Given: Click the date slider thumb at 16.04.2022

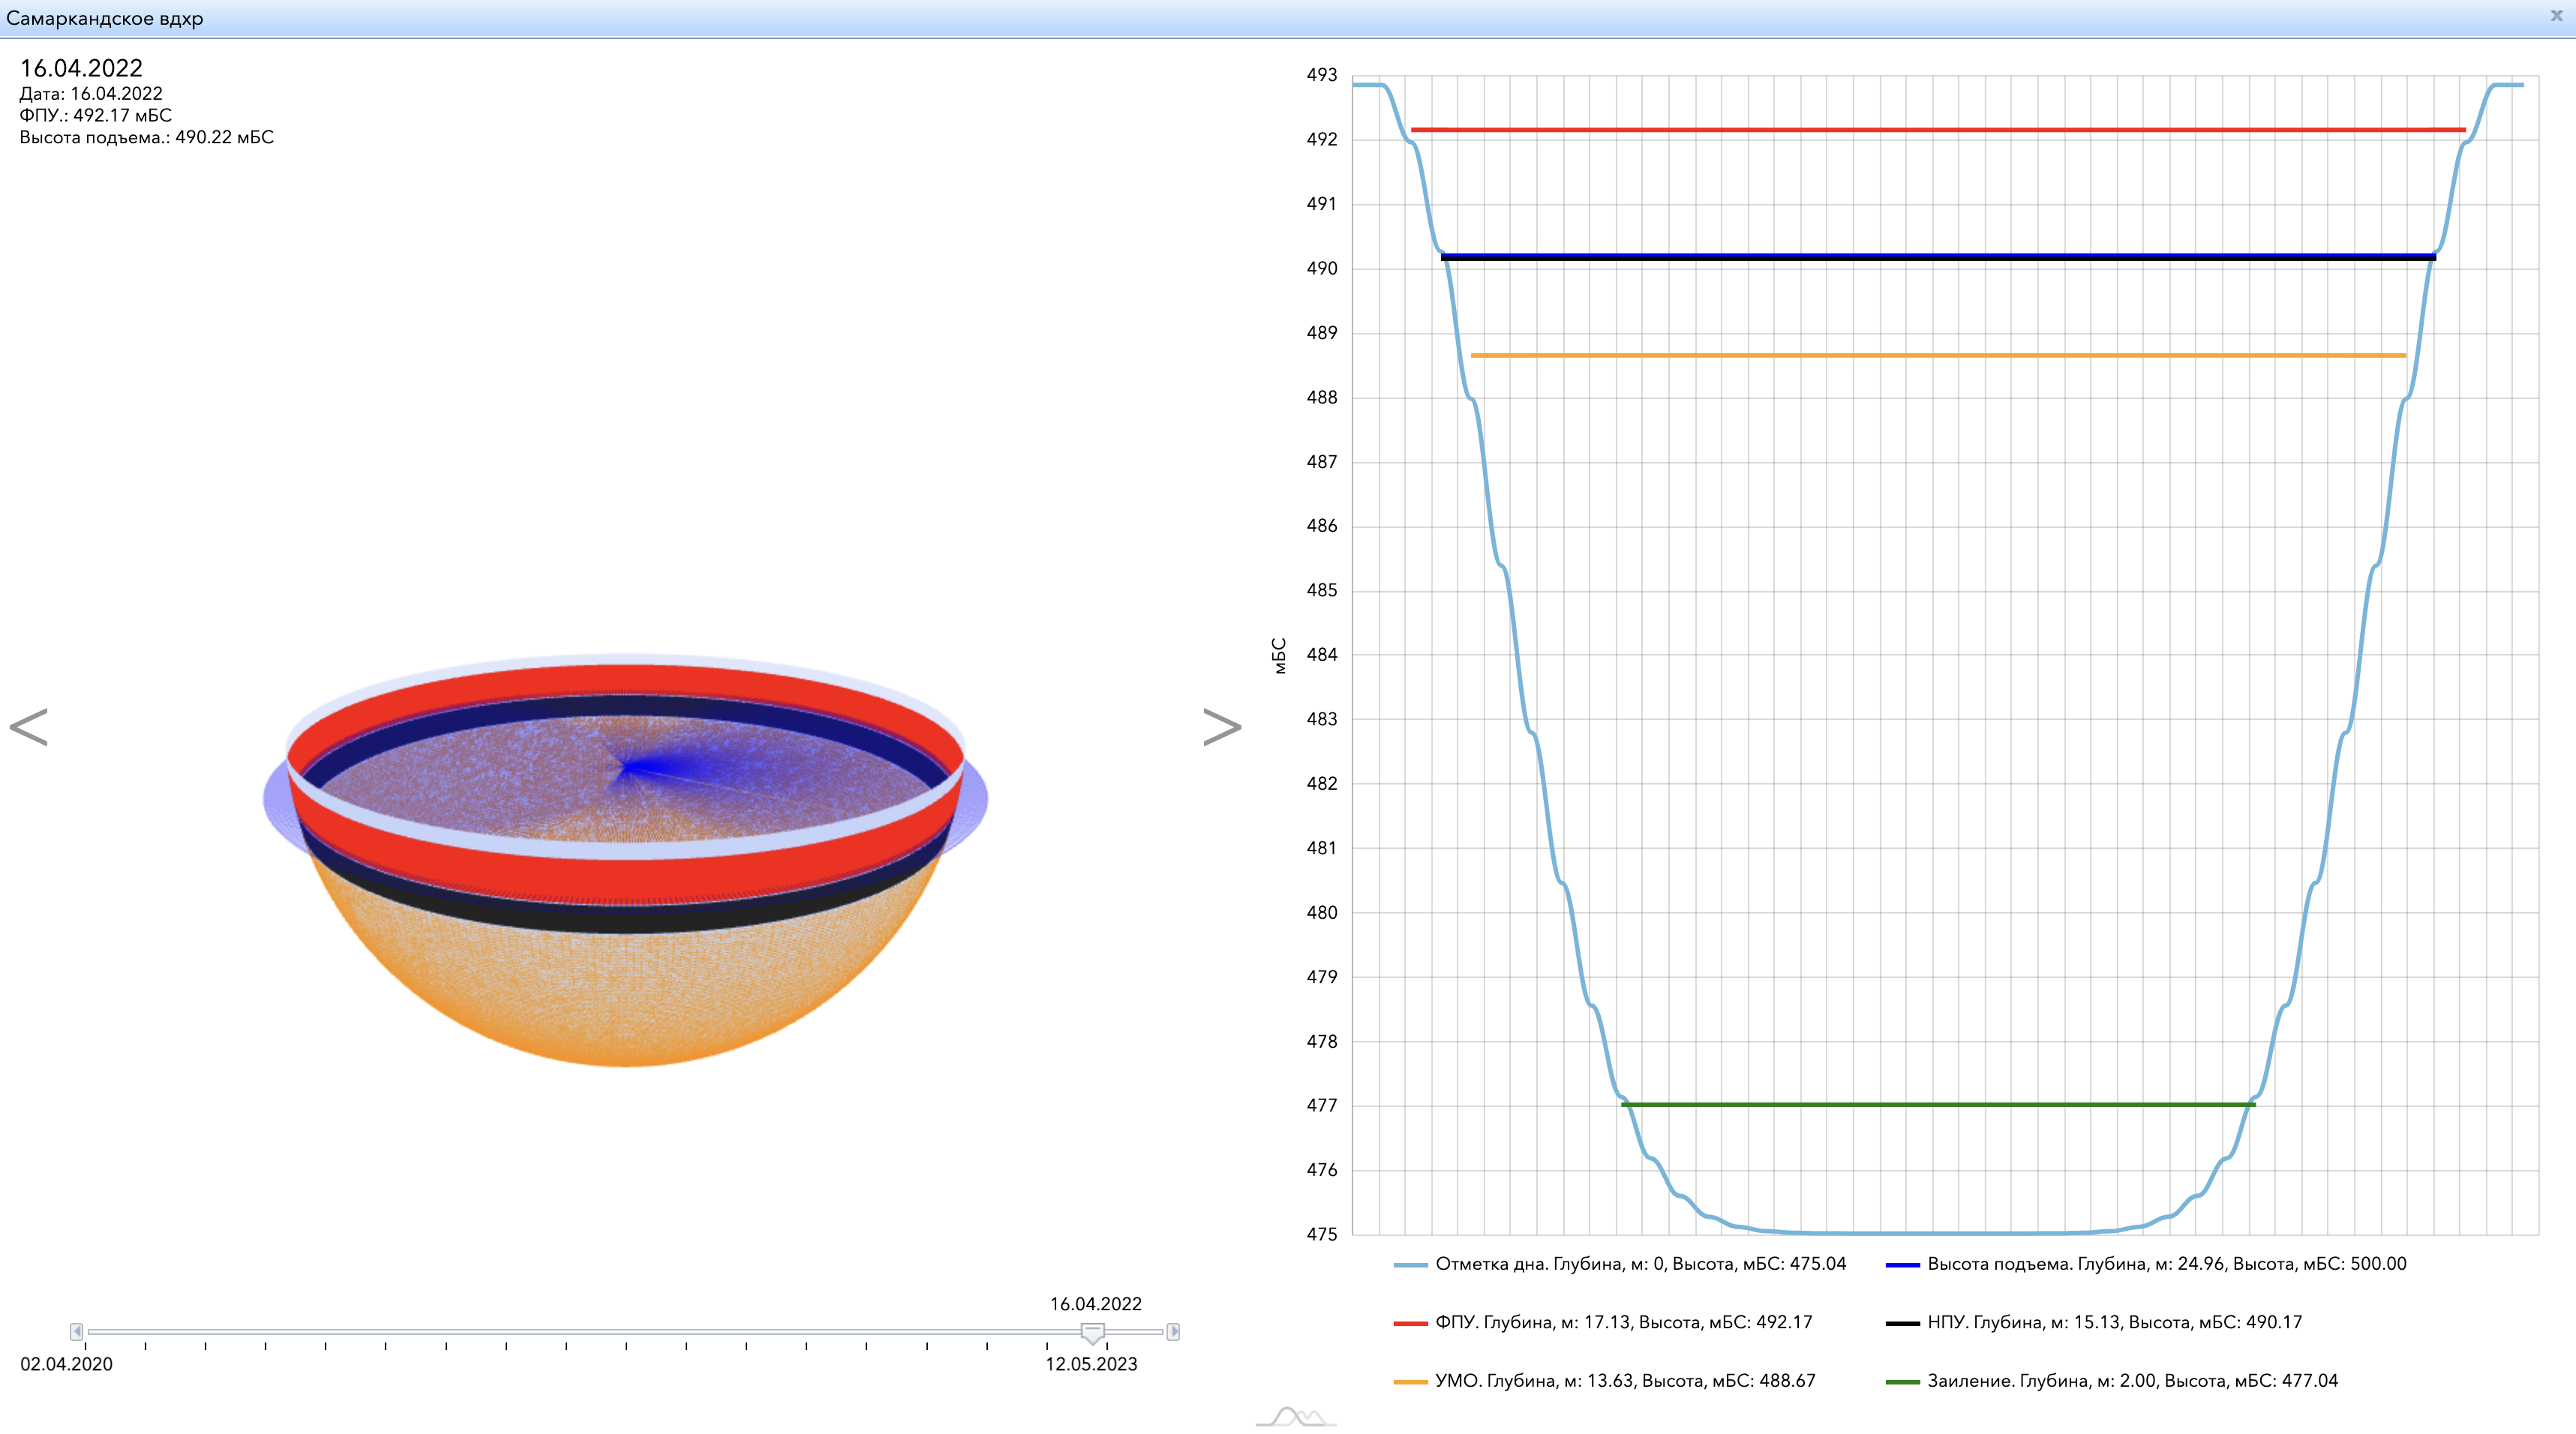Looking at the screenshot, I should (1092, 1332).
